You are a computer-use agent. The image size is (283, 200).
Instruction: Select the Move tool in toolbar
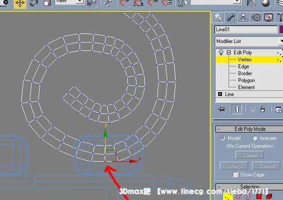click(20, 4)
